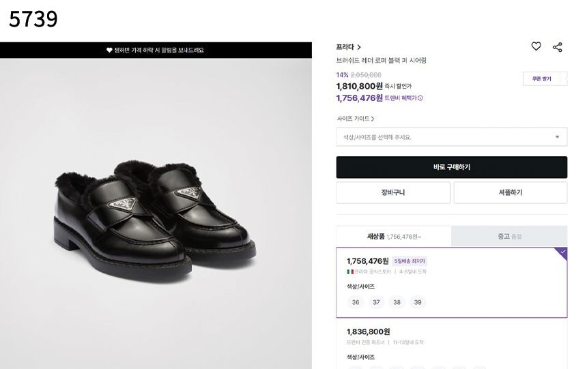Choose size 39 option

pyautogui.click(x=417, y=302)
